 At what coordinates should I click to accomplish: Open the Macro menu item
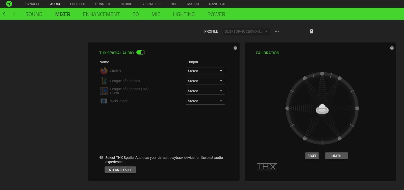(193, 4)
